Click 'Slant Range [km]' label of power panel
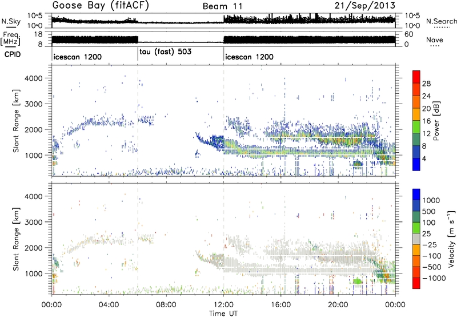This screenshot has width=457, height=317. coord(16,121)
